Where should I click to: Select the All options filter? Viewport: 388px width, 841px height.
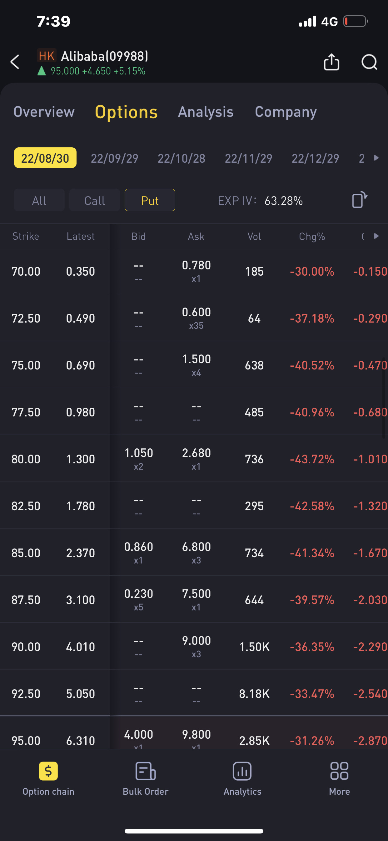(x=39, y=200)
